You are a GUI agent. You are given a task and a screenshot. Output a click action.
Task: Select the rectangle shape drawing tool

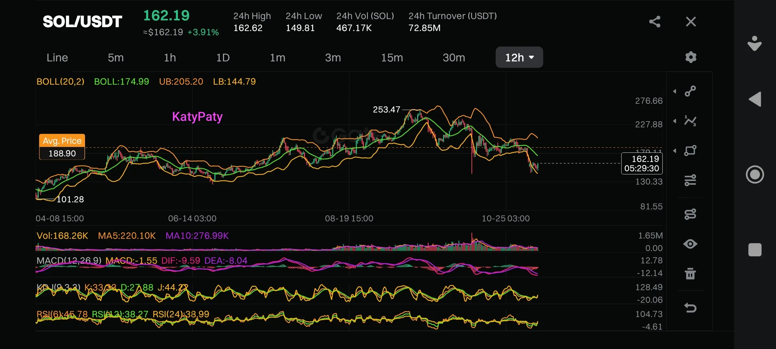690,151
